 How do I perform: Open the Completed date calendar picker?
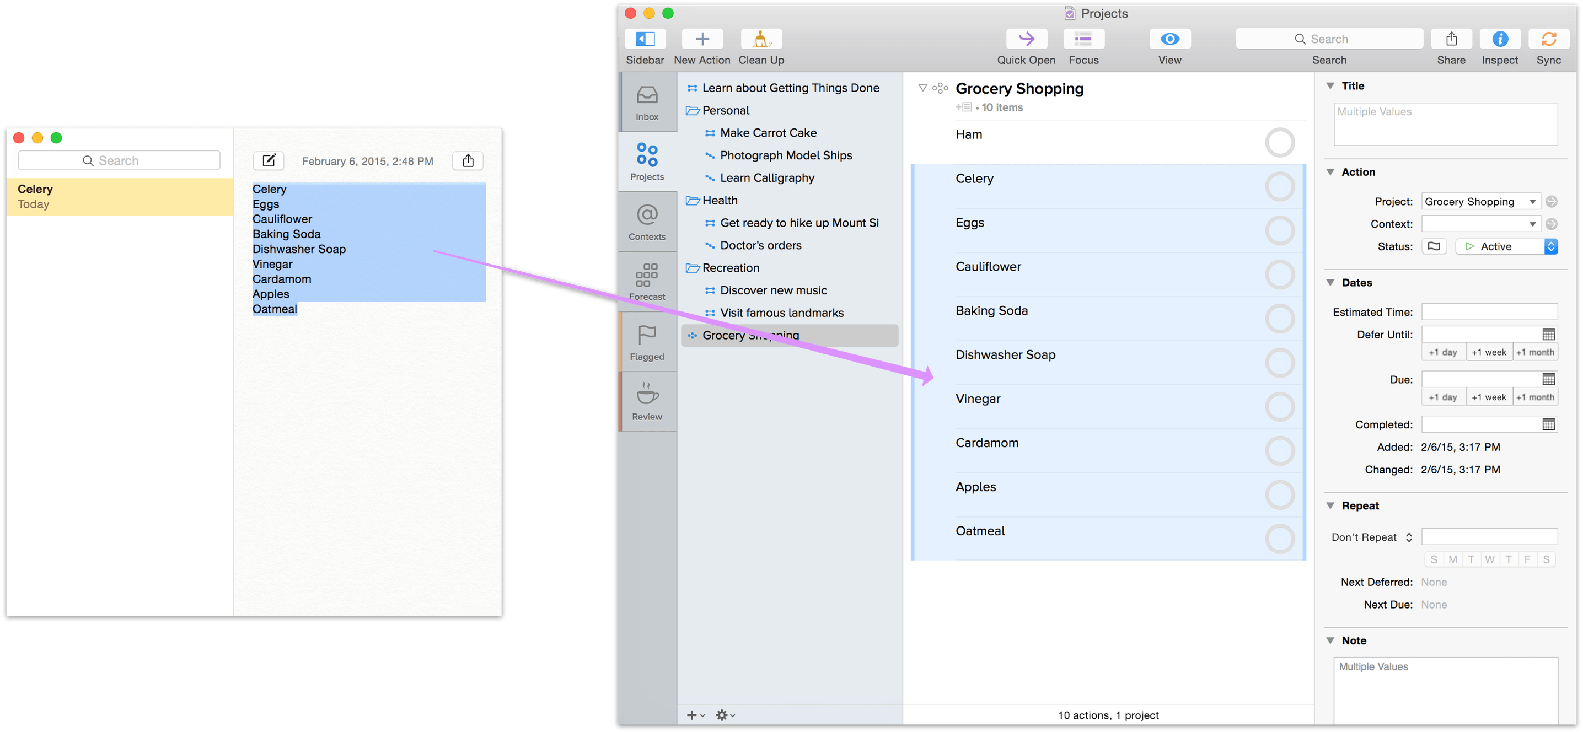[x=1548, y=425]
